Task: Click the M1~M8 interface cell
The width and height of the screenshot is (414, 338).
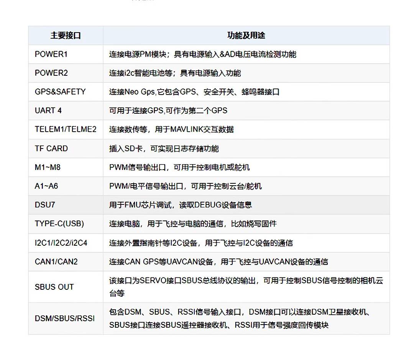Action: pyautogui.click(x=47, y=167)
